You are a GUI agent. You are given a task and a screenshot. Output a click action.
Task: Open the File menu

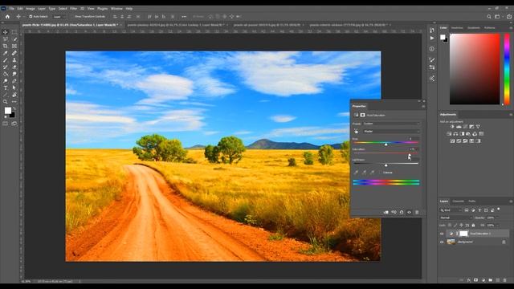click(x=11, y=9)
